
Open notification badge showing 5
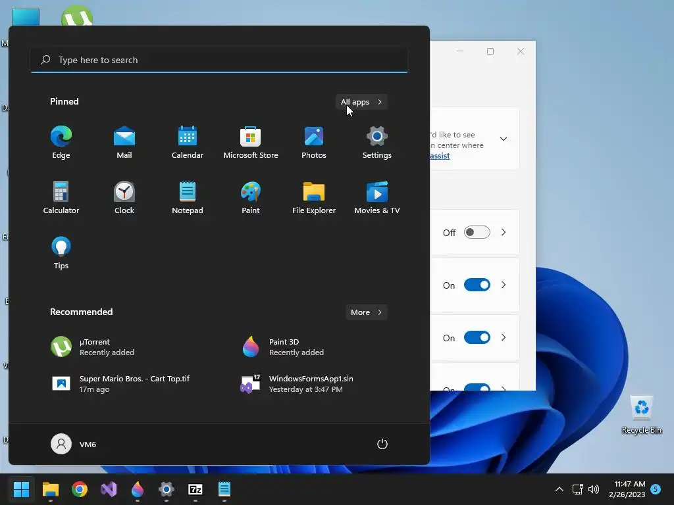(x=656, y=489)
